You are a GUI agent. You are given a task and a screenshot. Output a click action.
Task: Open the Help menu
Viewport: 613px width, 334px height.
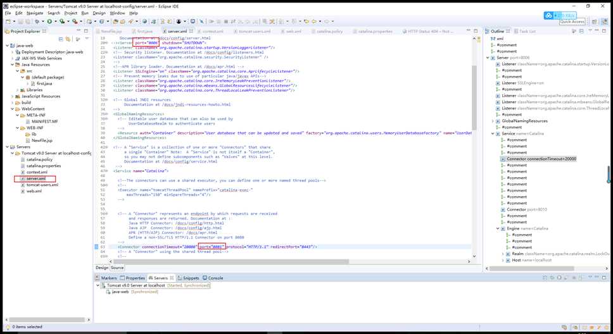[134, 13]
